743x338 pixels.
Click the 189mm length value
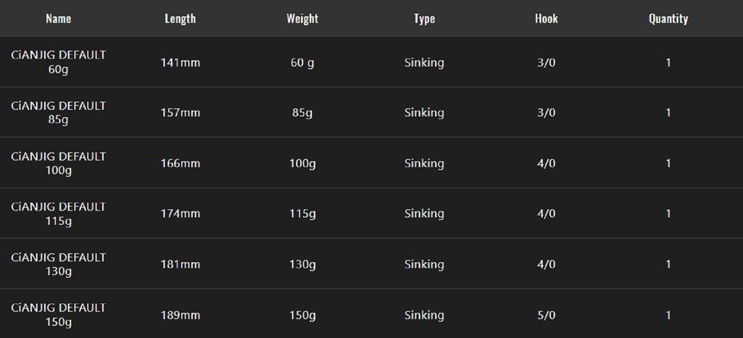coord(180,315)
